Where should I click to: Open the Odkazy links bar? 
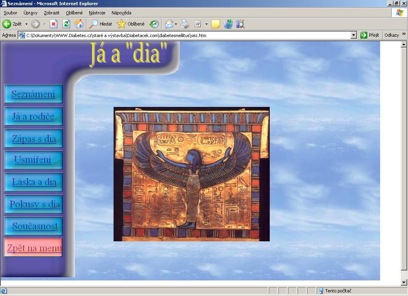(392, 35)
